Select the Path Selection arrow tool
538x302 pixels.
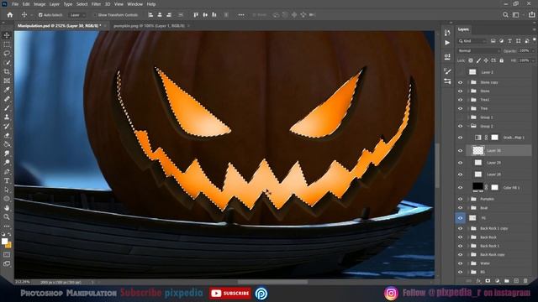point(7,190)
